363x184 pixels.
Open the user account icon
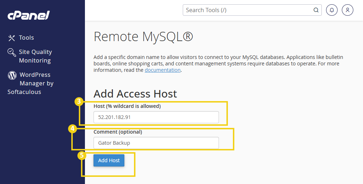[348, 10]
